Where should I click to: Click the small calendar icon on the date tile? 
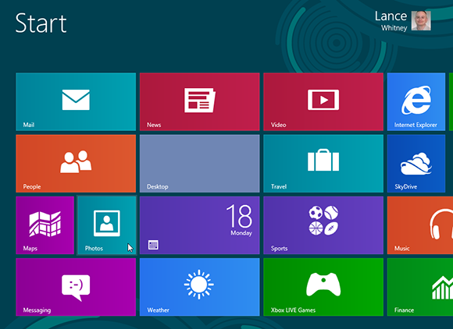coord(153,245)
